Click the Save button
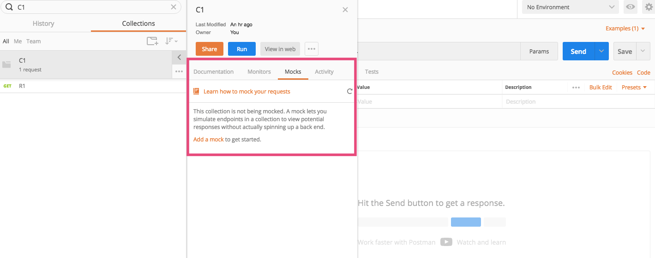This screenshot has height=258, width=655. 625,52
